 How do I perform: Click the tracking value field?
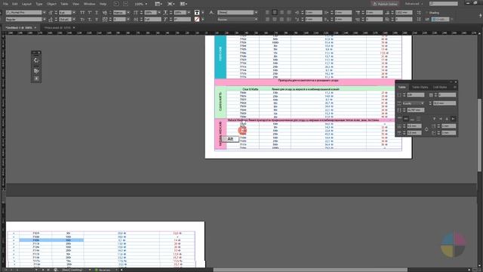[x=119, y=20]
